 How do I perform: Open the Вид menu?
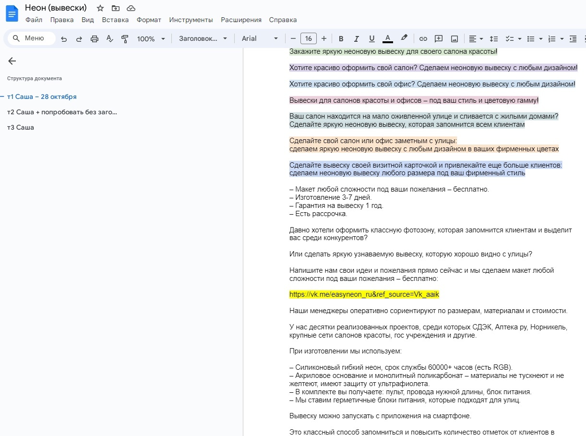[x=88, y=20]
